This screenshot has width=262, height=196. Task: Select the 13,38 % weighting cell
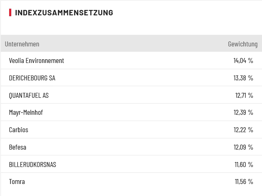coord(243,78)
